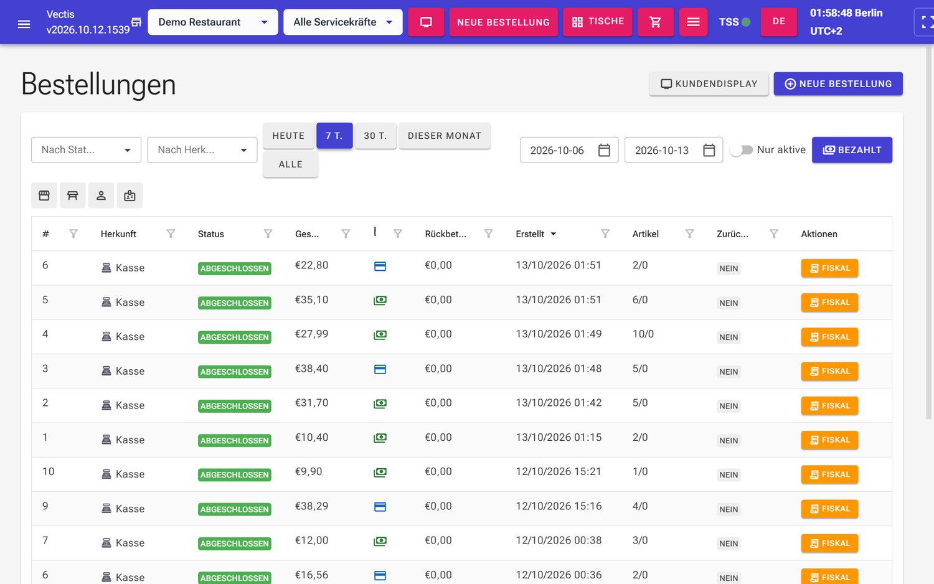Click the table view icon
Viewport: 934px width, 584px height.
click(73, 195)
